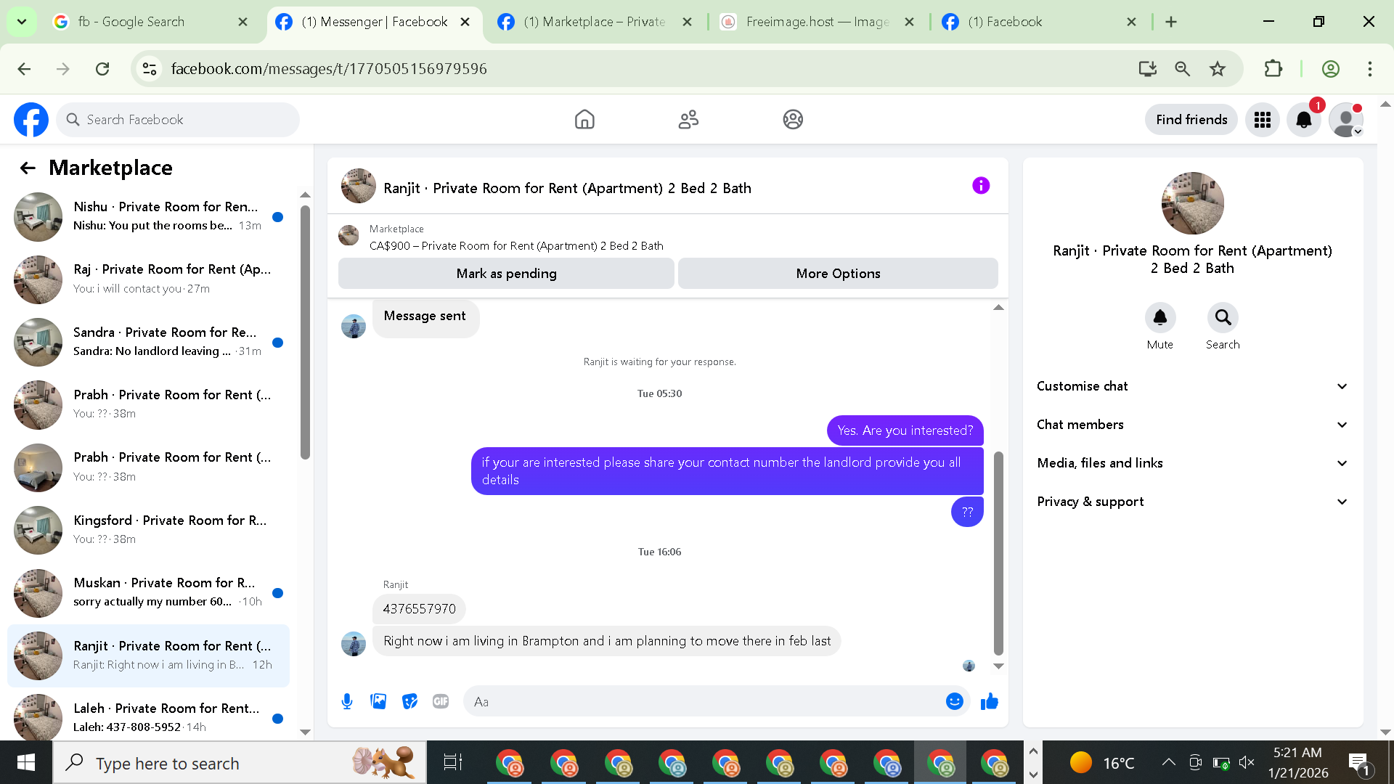Bookmark this page with star icon
Image resolution: width=1394 pixels, height=784 pixels.
click(x=1218, y=69)
